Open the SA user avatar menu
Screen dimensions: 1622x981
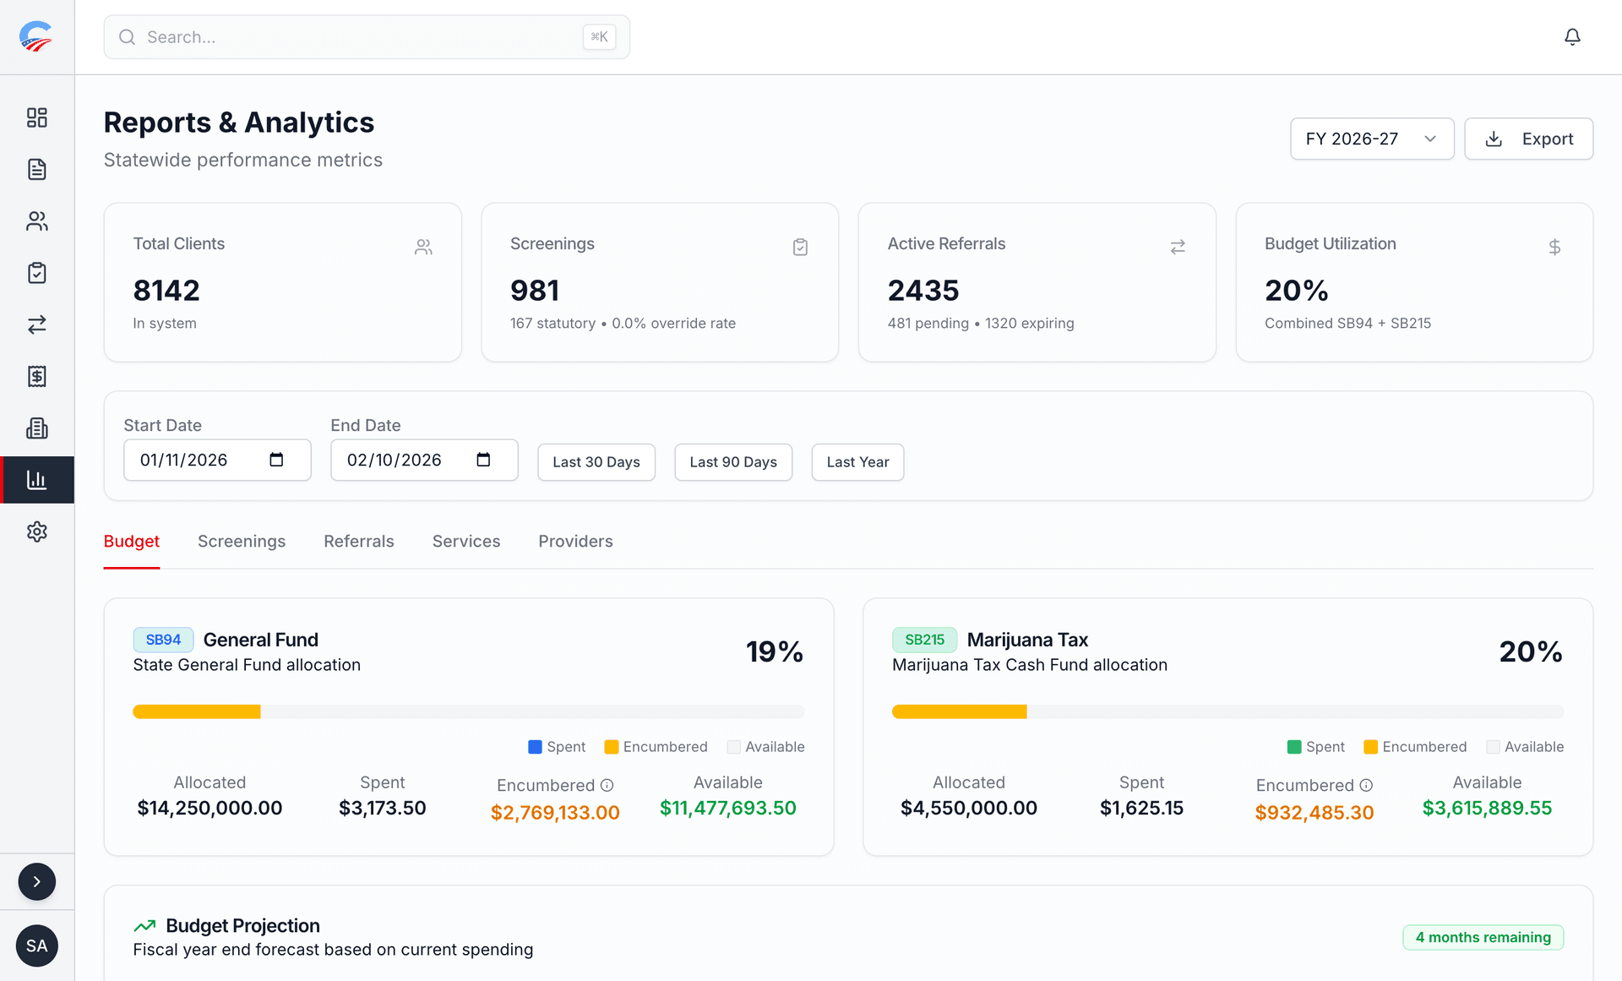point(36,946)
